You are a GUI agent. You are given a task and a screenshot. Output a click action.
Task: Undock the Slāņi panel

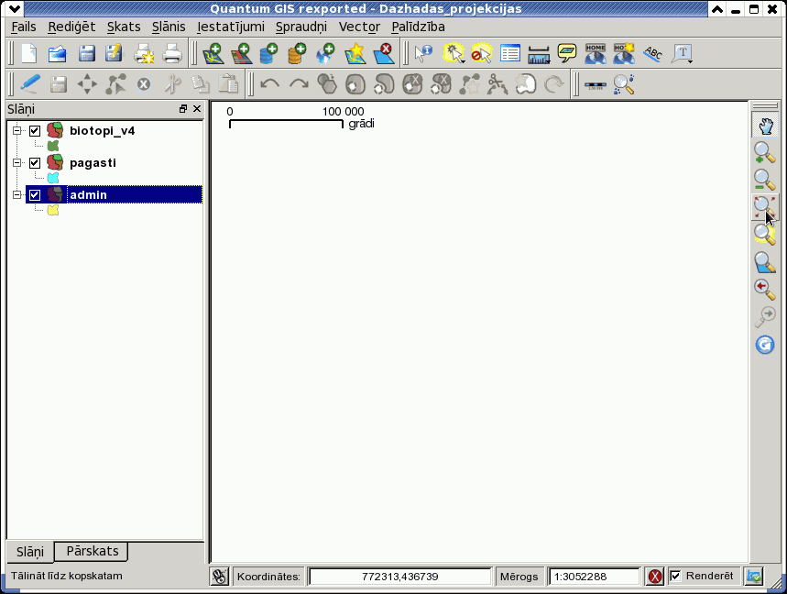click(182, 109)
